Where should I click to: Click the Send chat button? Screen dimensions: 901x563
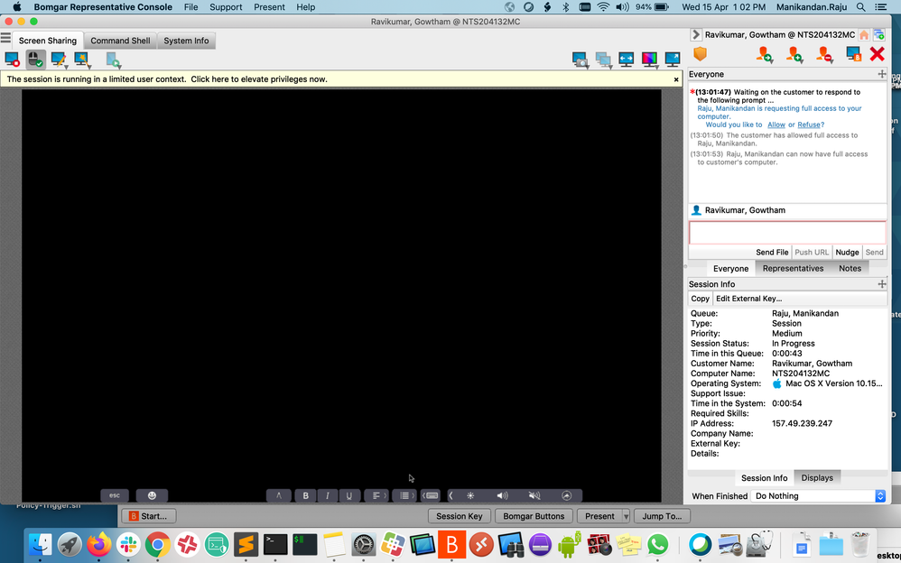pos(874,253)
